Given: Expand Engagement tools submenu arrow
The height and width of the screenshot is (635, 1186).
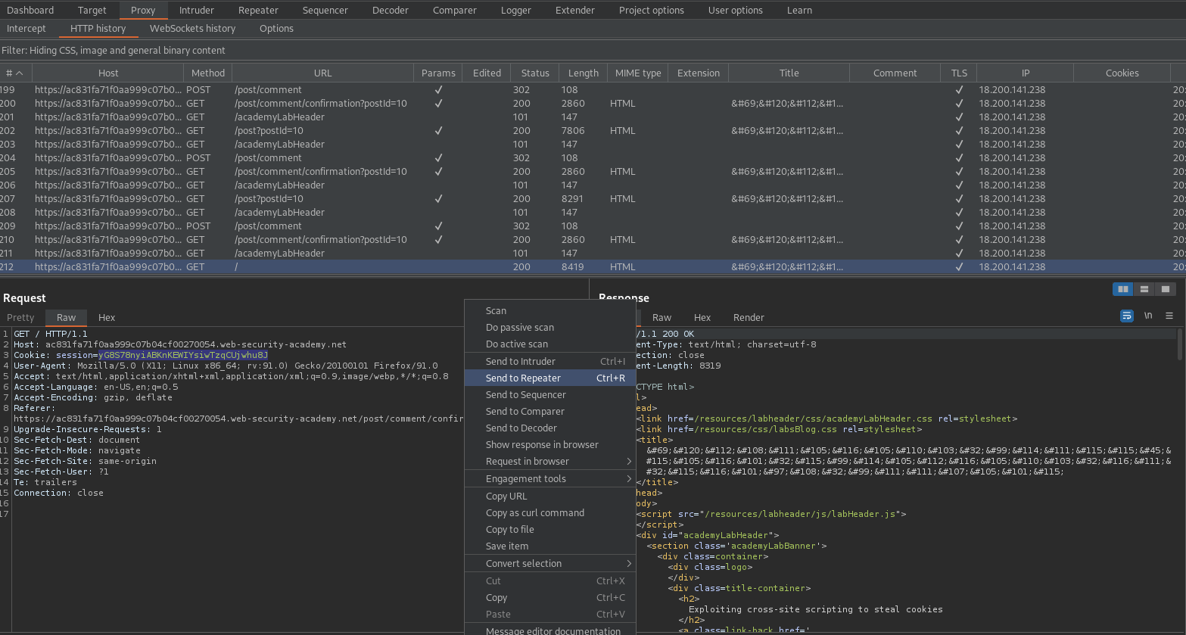Looking at the screenshot, I should pos(629,479).
